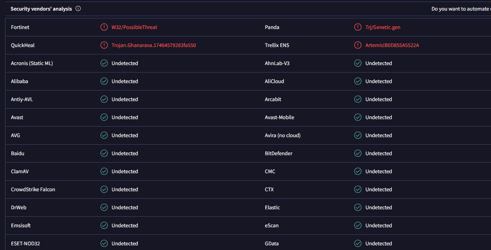Click BitDefender's green checkmark icon

tap(358, 153)
